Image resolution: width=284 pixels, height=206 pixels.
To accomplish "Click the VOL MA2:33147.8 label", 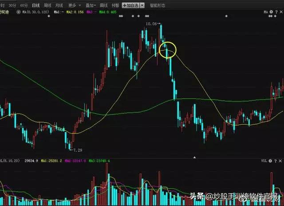I will [75, 161].
